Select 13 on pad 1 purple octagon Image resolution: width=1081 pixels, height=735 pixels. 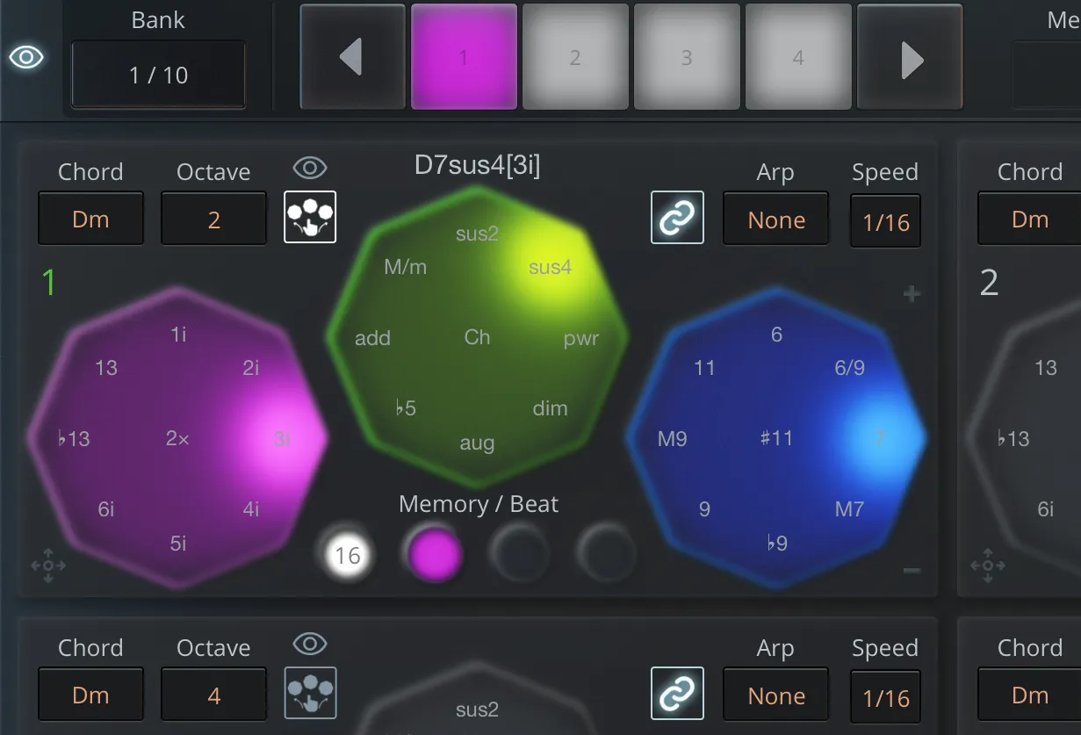click(x=106, y=368)
